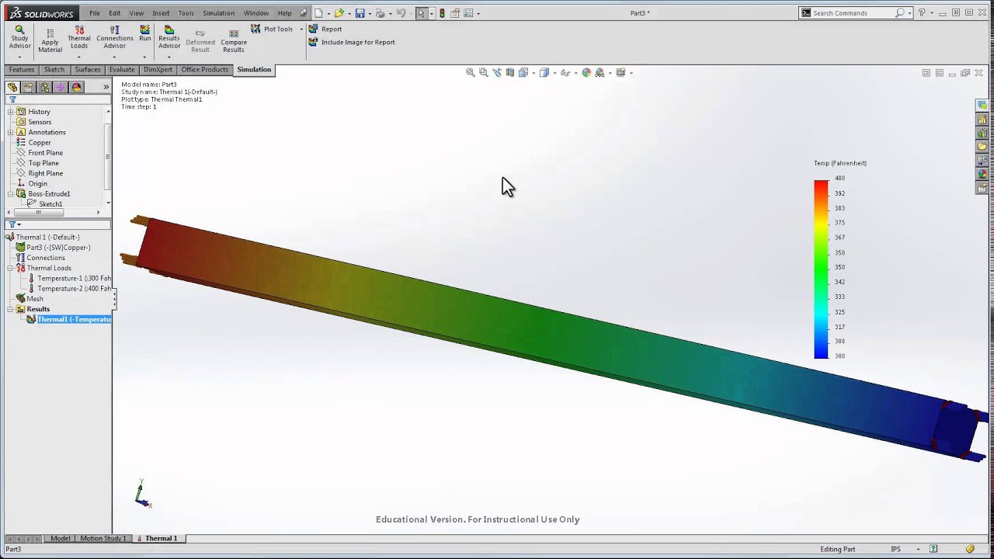Open Plot Tools

click(271, 29)
